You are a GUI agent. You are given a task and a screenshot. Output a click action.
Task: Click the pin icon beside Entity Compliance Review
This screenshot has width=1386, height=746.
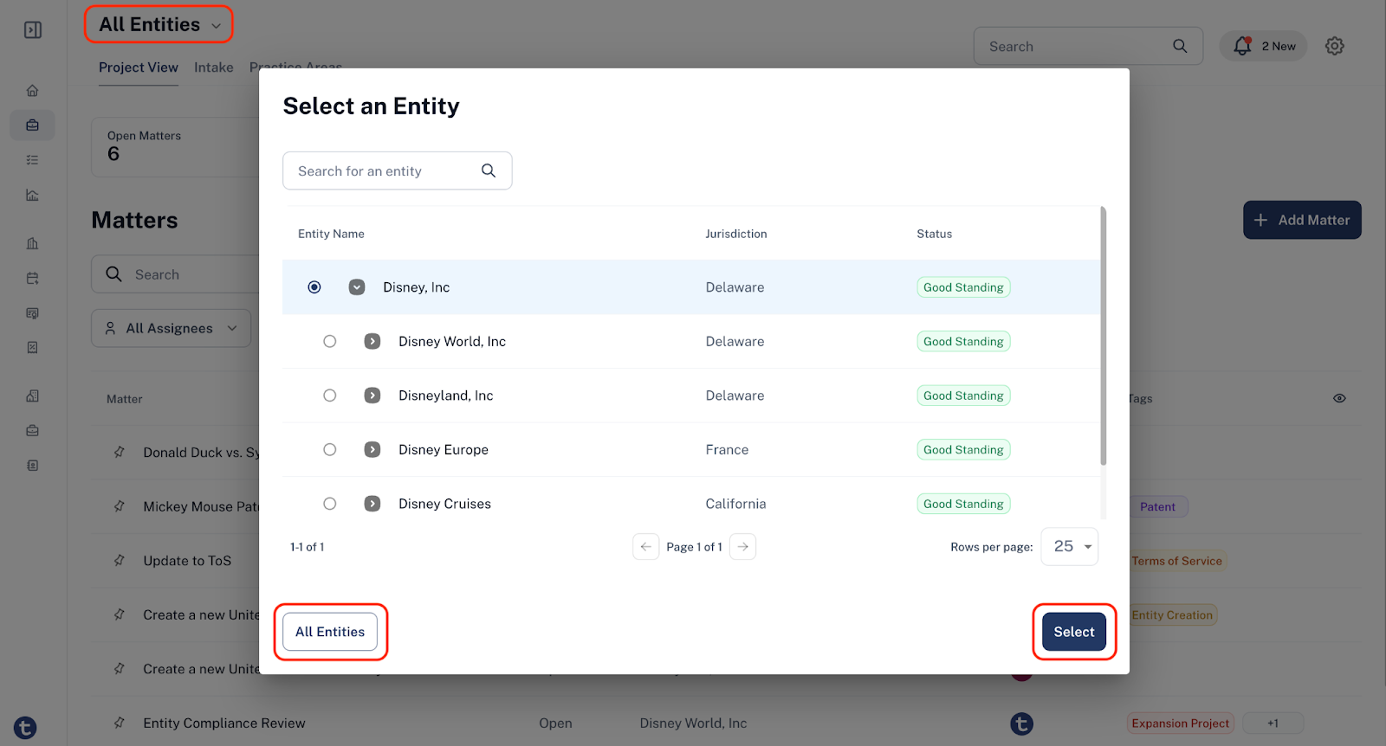[x=120, y=723]
